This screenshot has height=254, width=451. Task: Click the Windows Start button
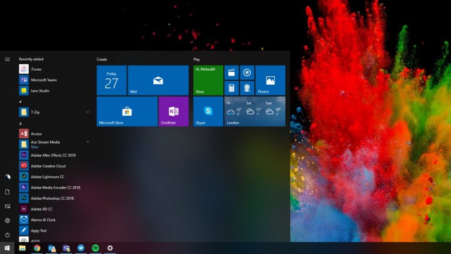click(7, 248)
